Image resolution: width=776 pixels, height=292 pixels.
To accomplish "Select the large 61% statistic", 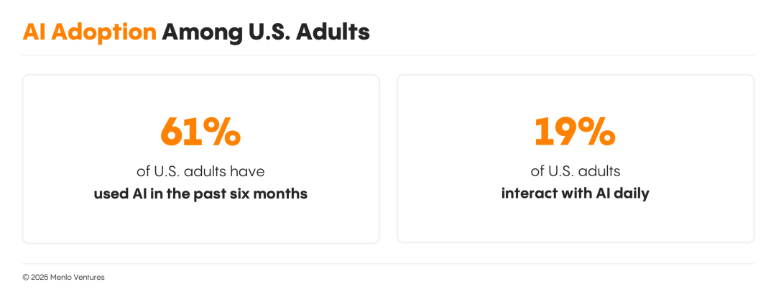I will point(200,131).
